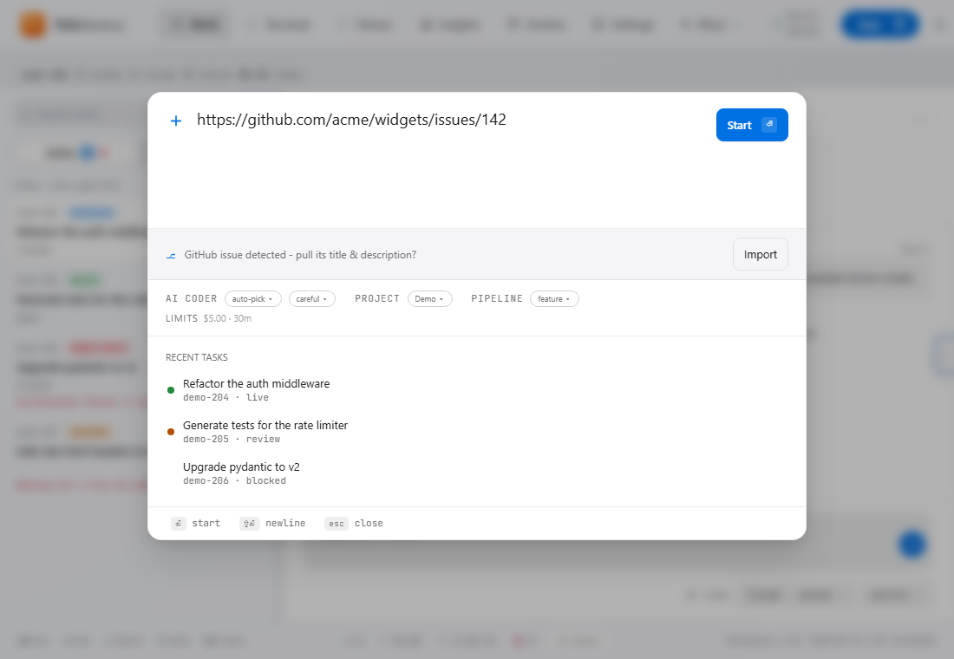954x659 pixels.
Task: Click the blue plus icon beside the URL
Action: point(176,121)
